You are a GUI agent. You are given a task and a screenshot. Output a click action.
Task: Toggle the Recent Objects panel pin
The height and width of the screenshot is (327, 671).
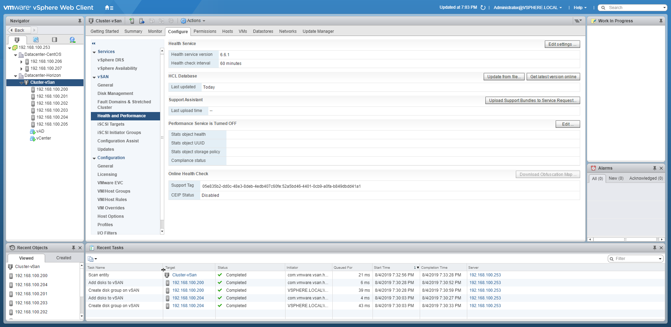[73, 248]
